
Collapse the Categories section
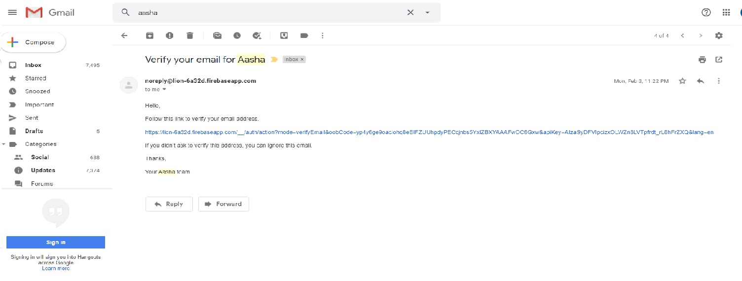(x=4, y=144)
